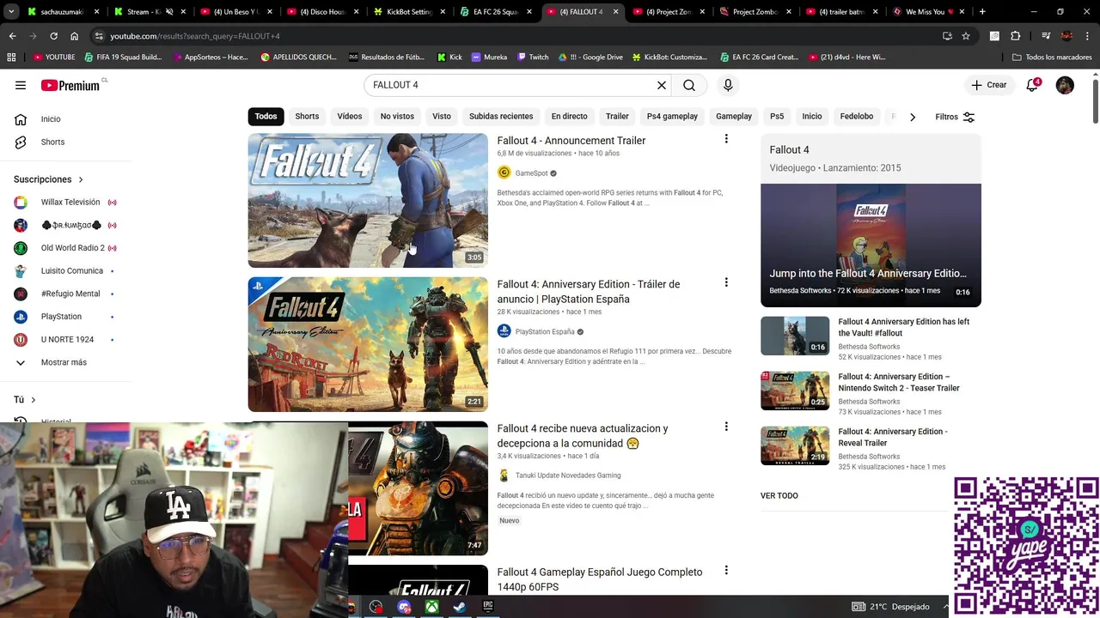Open Fallout 4 - Announcement Trailer title

(x=571, y=141)
